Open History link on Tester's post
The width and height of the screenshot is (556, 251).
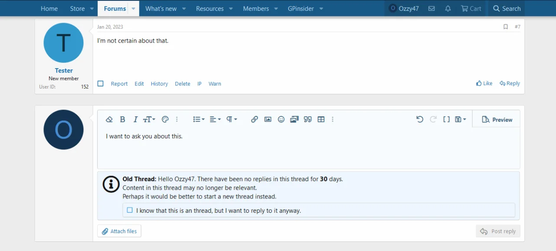click(159, 84)
